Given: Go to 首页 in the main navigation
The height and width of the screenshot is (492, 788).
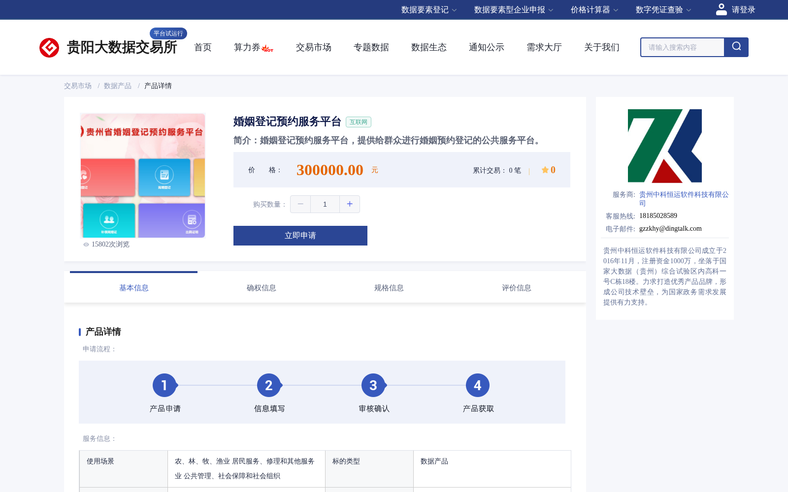Looking at the screenshot, I should [x=203, y=47].
